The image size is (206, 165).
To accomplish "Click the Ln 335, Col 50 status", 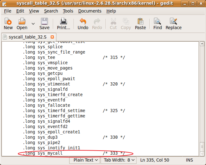I will (155, 160).
